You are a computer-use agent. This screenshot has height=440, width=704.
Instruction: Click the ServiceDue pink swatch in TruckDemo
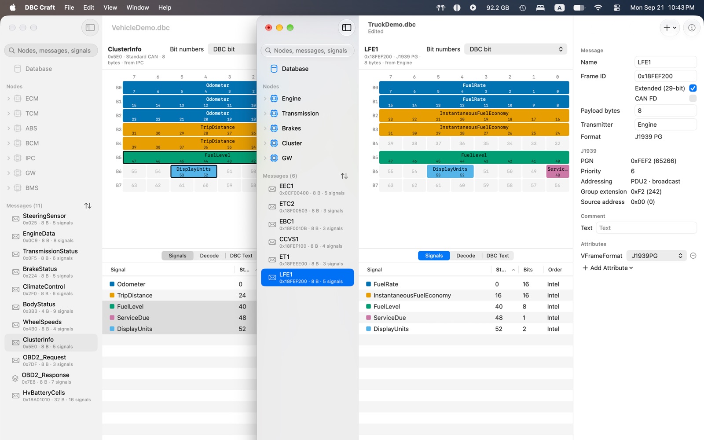pos(368,318)
